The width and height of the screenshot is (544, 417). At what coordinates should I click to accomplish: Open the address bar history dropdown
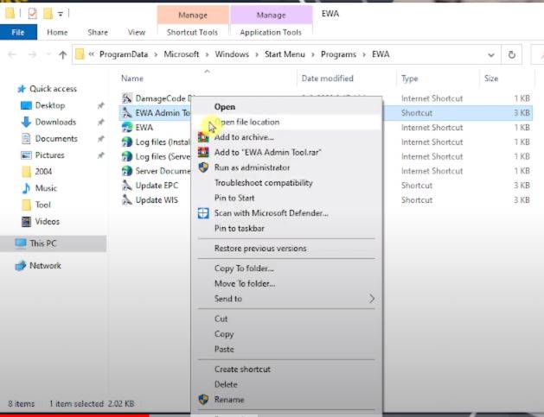[x=491, y=54]
